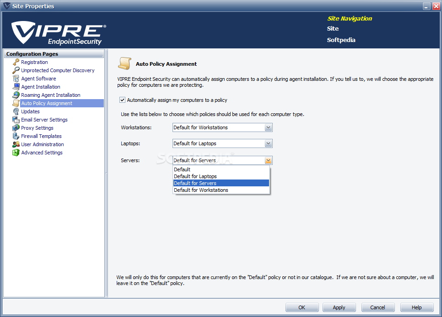The height and width of the screenshot is (317, 442).
Task: Click the Auto Policy Assignment scroll icon in sidebar
Action: [16, 103]
